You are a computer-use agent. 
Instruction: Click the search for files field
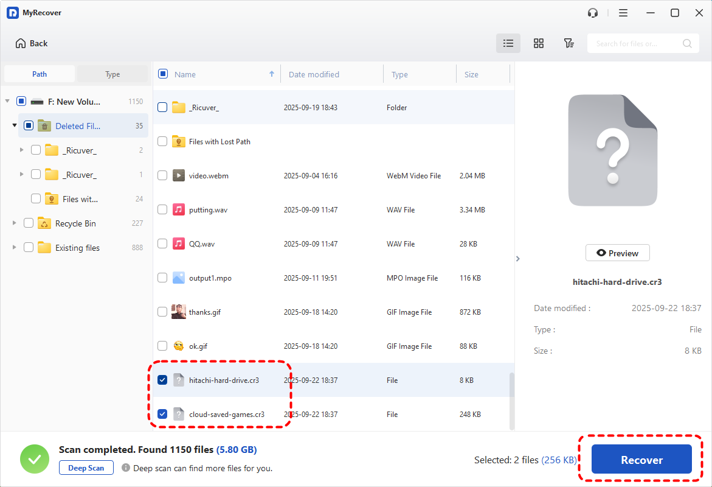point(635,43)
